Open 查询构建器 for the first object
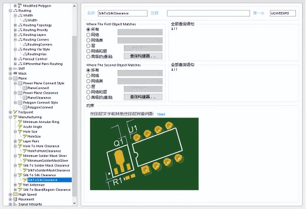Viewport: 306px width, 209px height. [x=143, y=56]
